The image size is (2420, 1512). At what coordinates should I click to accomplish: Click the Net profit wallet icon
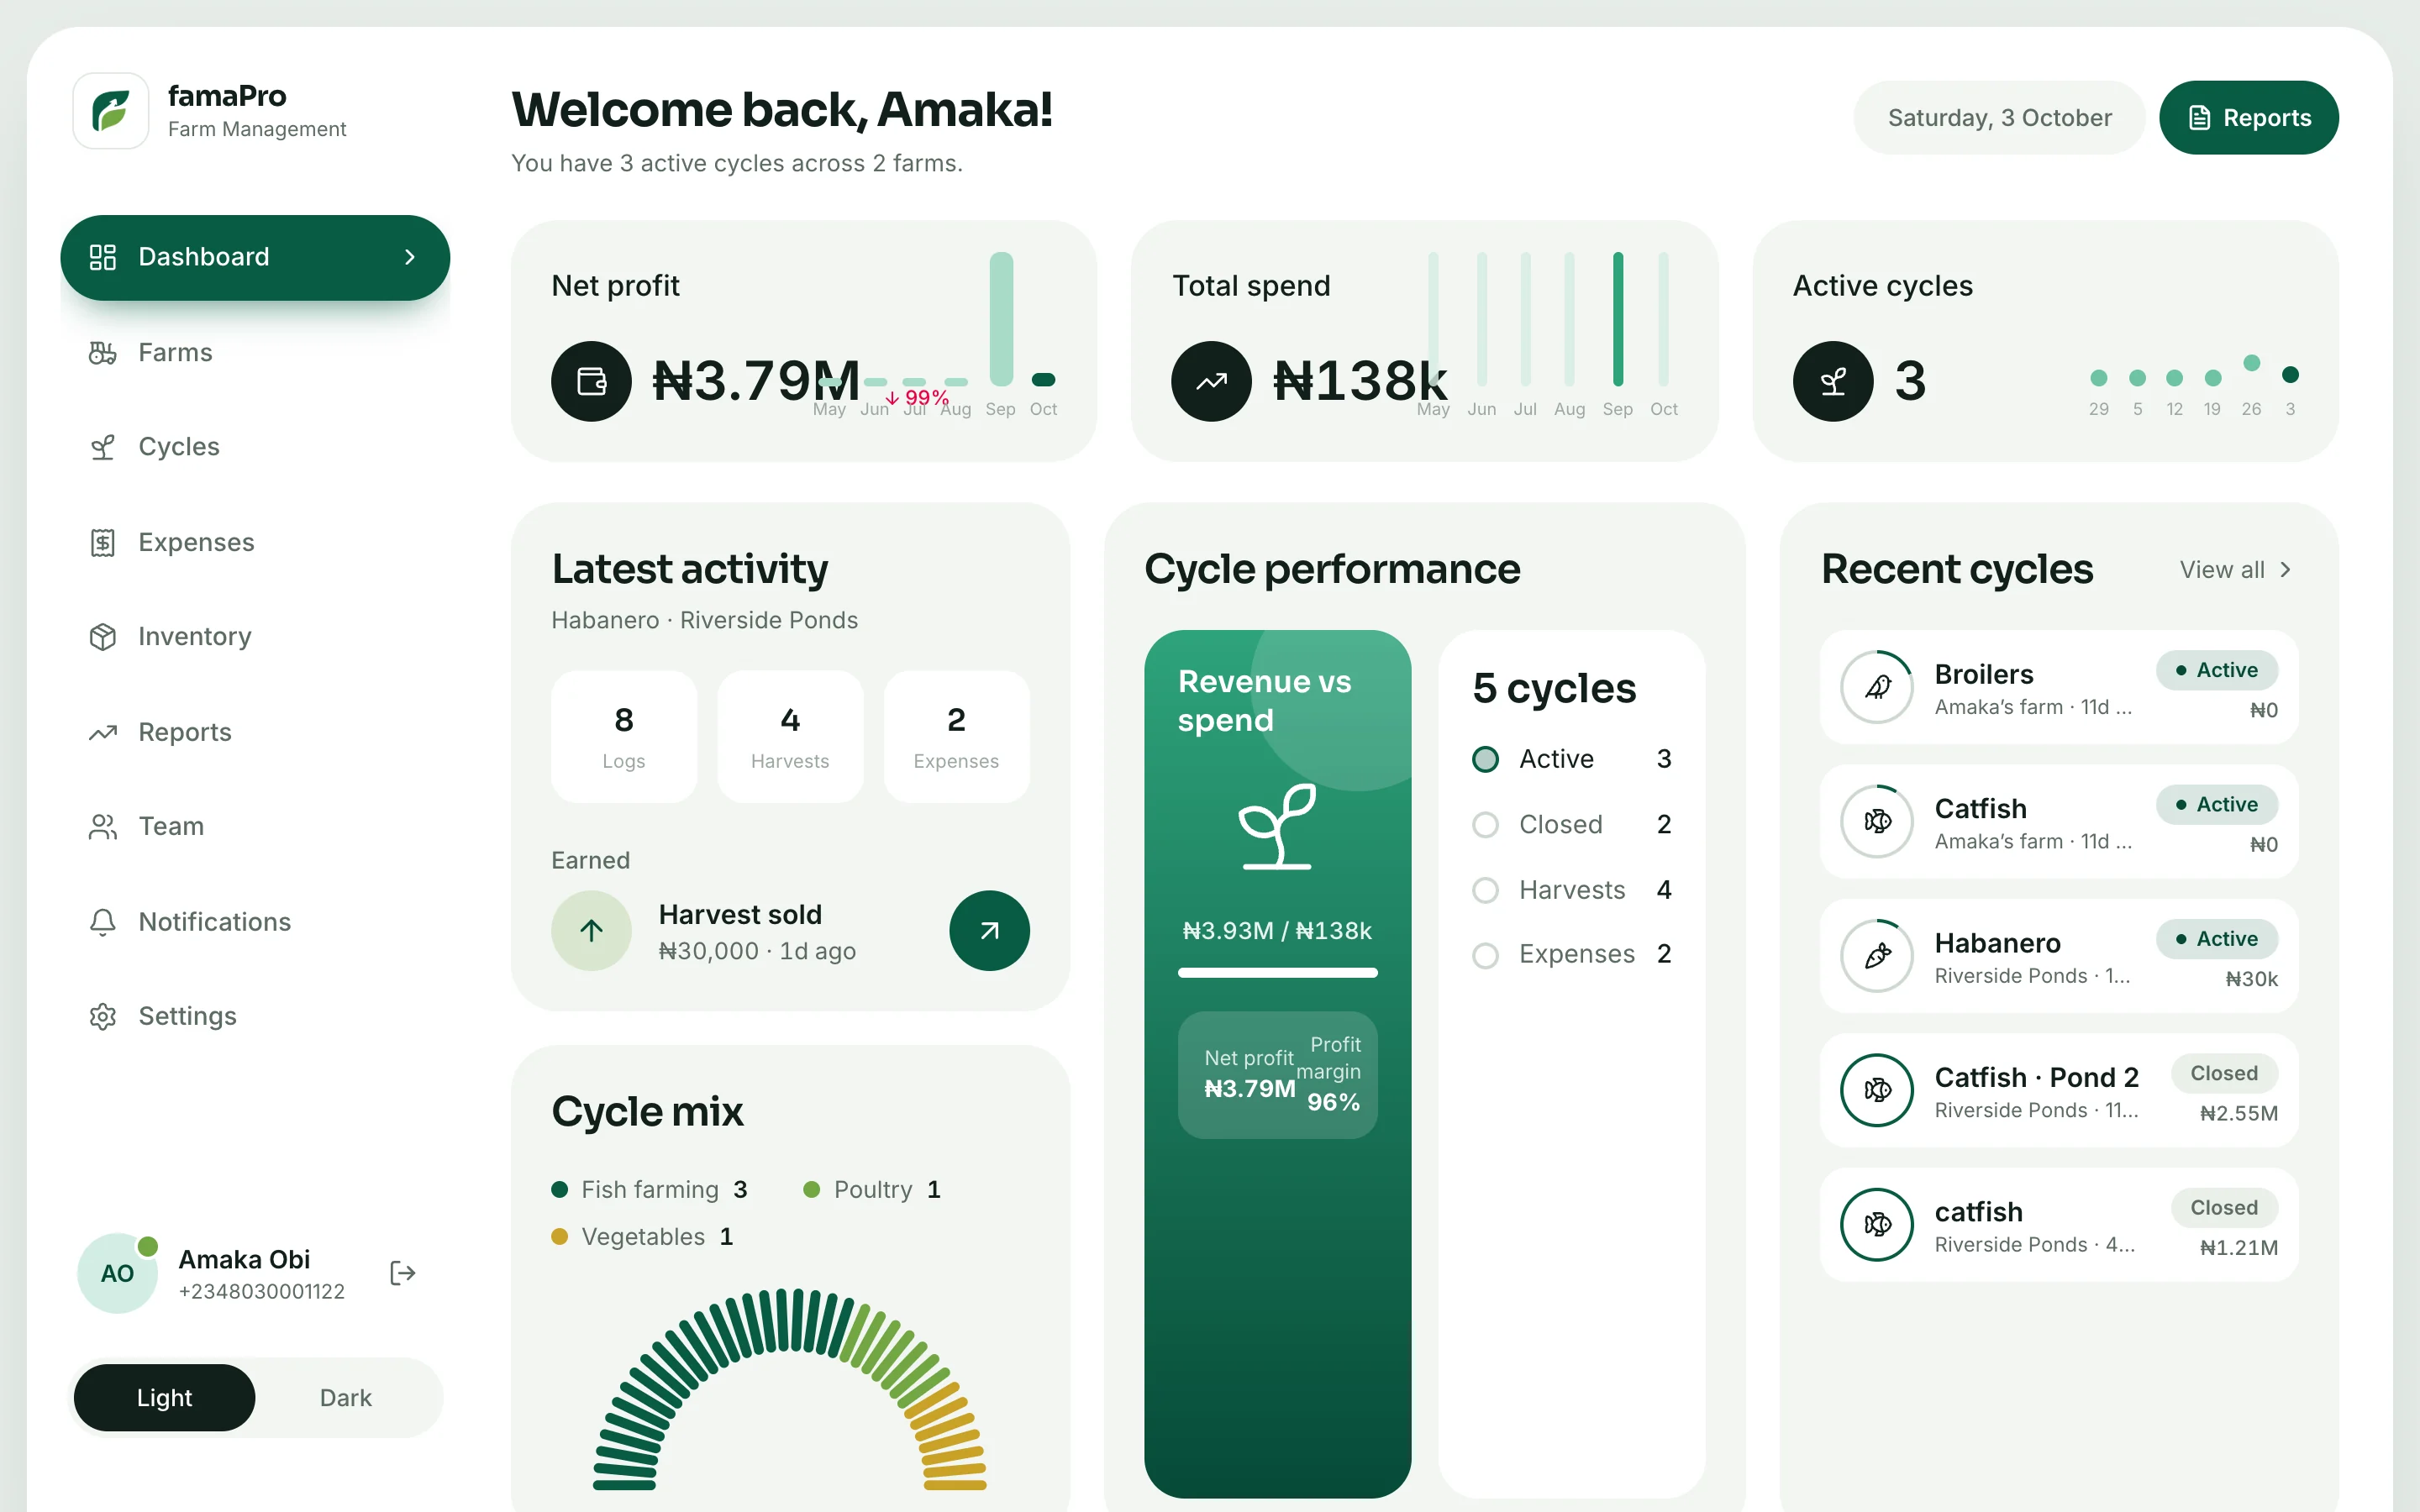(x=591, y=381)
